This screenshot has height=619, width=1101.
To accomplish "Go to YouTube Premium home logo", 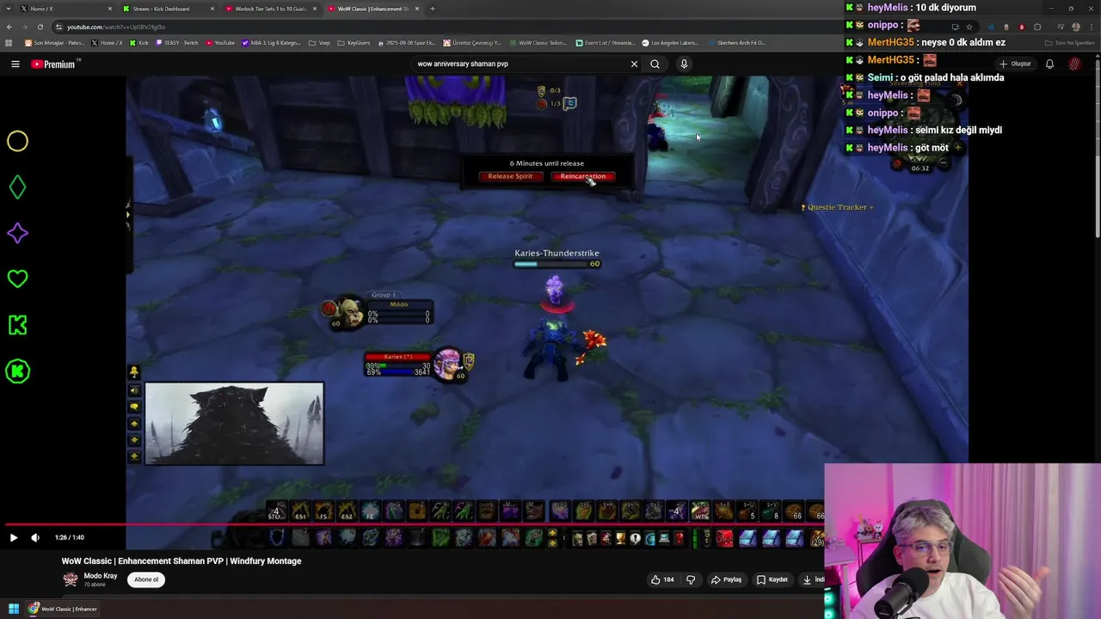I will (x=55, y=64).
